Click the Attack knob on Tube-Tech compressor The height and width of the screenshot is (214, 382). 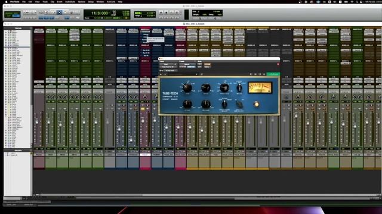[x=187, y=105]
